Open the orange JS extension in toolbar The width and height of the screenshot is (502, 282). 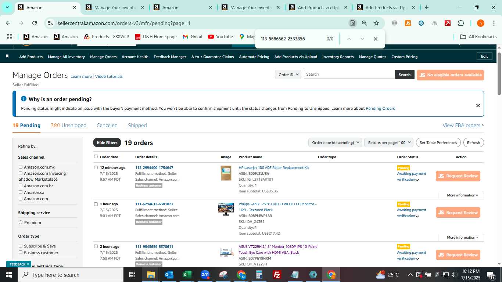click(x=408, y=23)
